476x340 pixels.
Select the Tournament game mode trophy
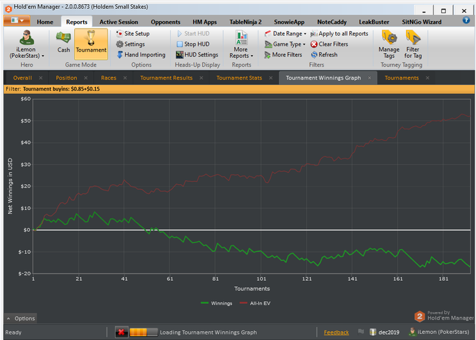coord(91,44)
